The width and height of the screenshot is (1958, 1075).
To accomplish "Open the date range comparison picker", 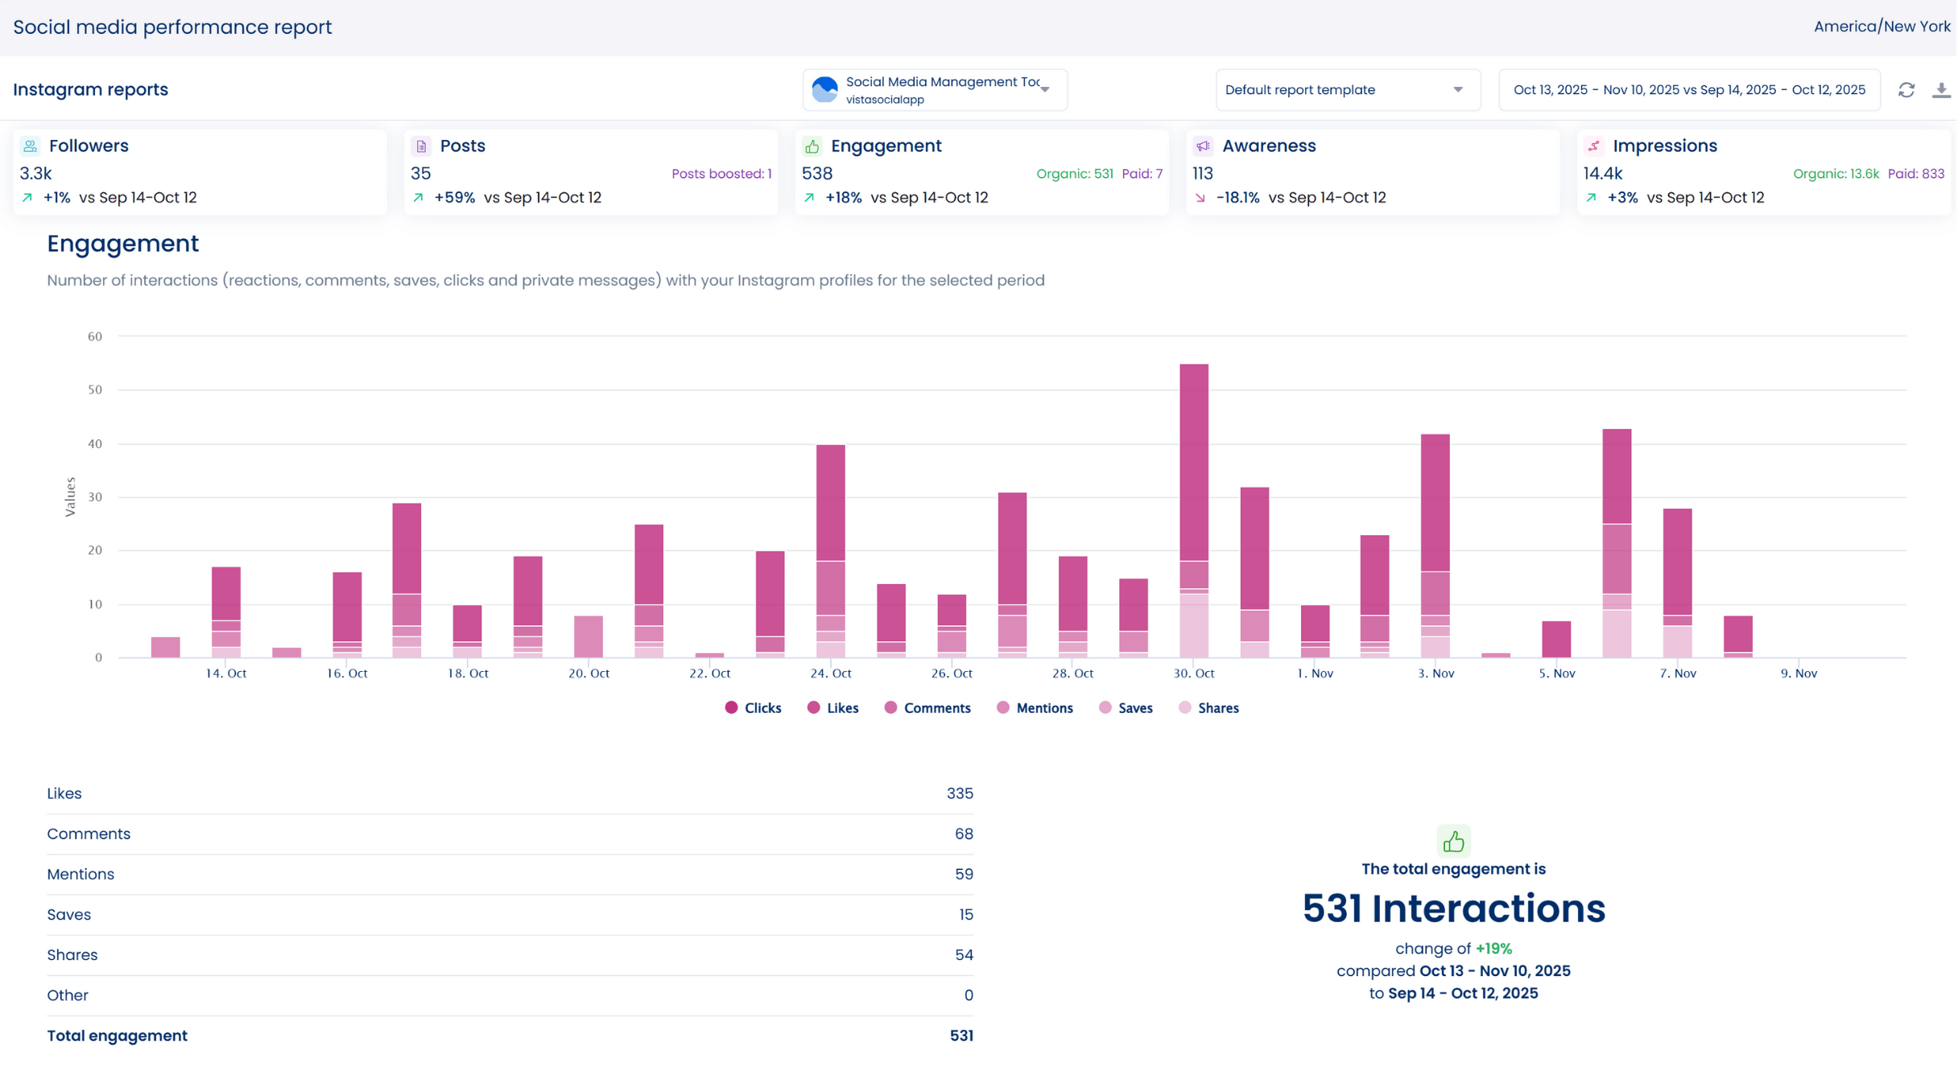I will pos(1688,90).
